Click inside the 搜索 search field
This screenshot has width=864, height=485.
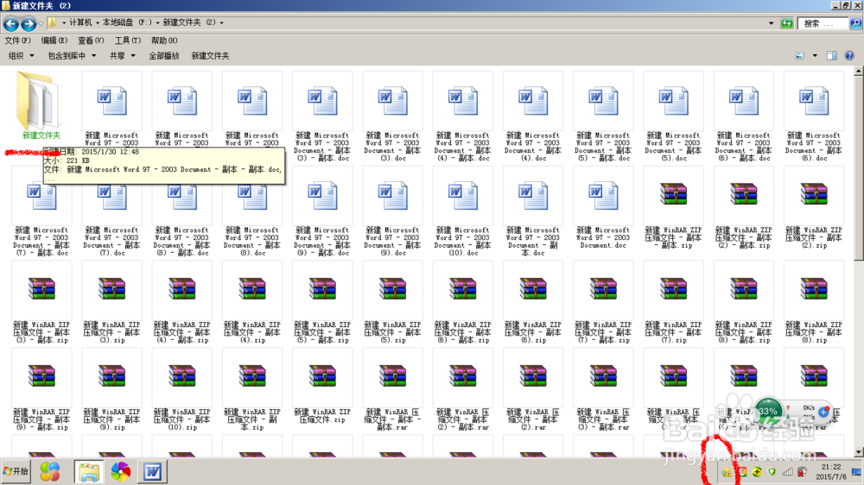click(x=823, y=23)
